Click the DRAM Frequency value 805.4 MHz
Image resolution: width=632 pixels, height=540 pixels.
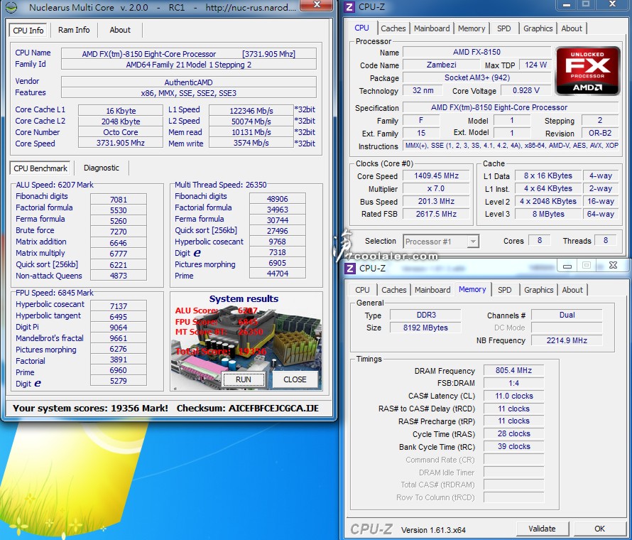513,370
